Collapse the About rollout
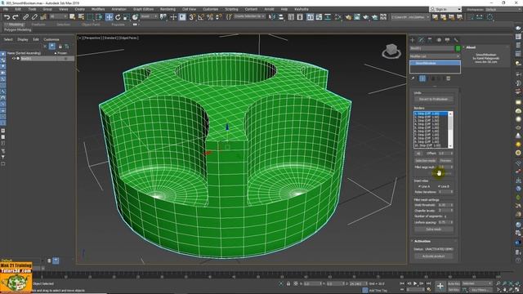 (463, 47)
